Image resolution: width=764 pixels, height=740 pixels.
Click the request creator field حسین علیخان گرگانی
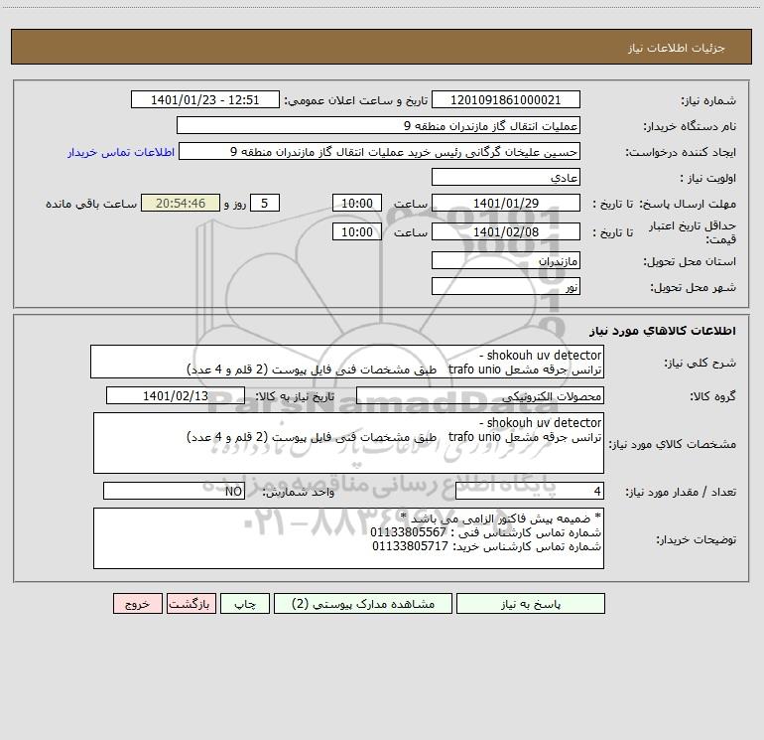coord(379,151)
